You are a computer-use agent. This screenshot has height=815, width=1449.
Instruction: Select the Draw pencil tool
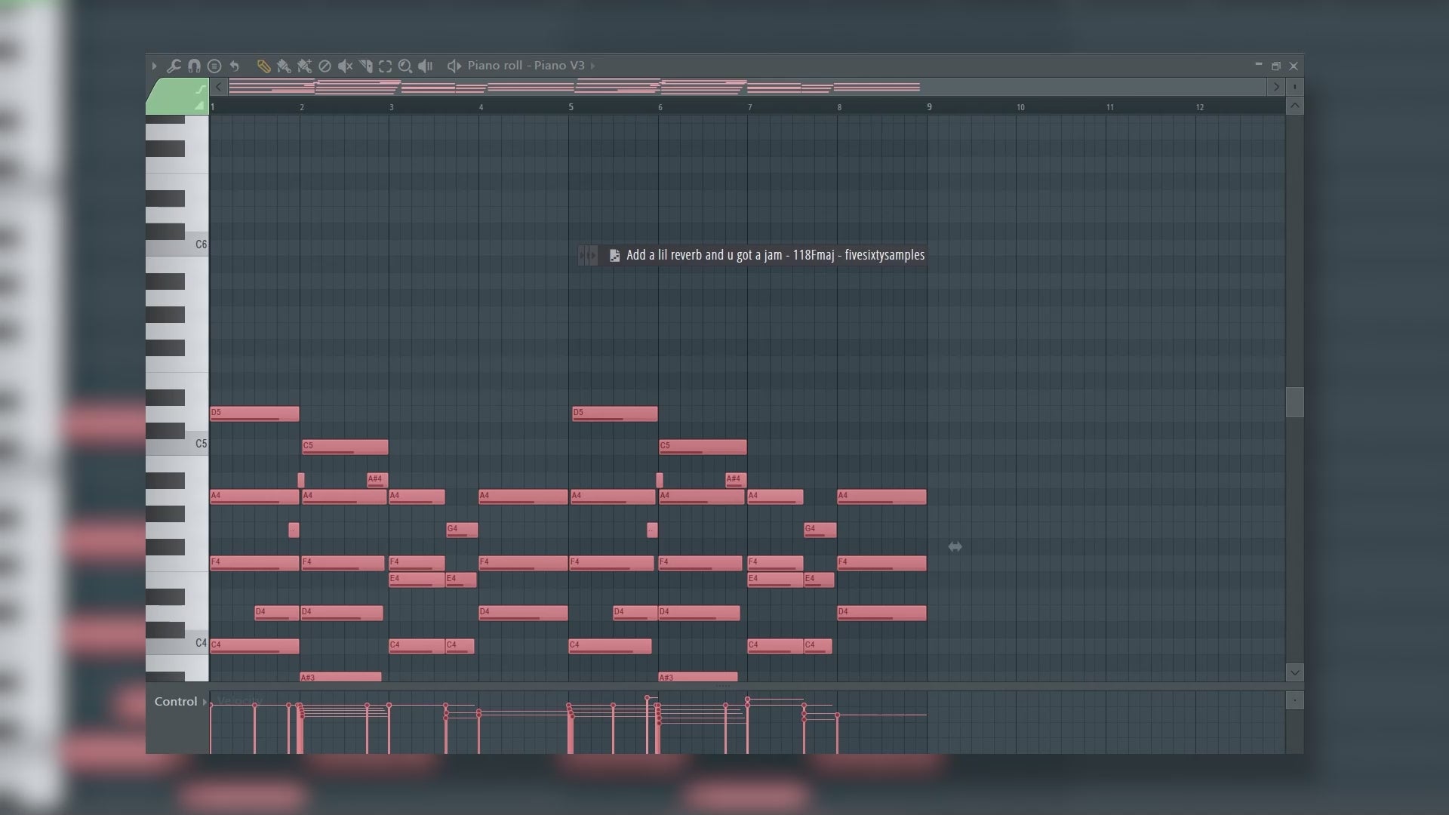(x=263, y=66)
